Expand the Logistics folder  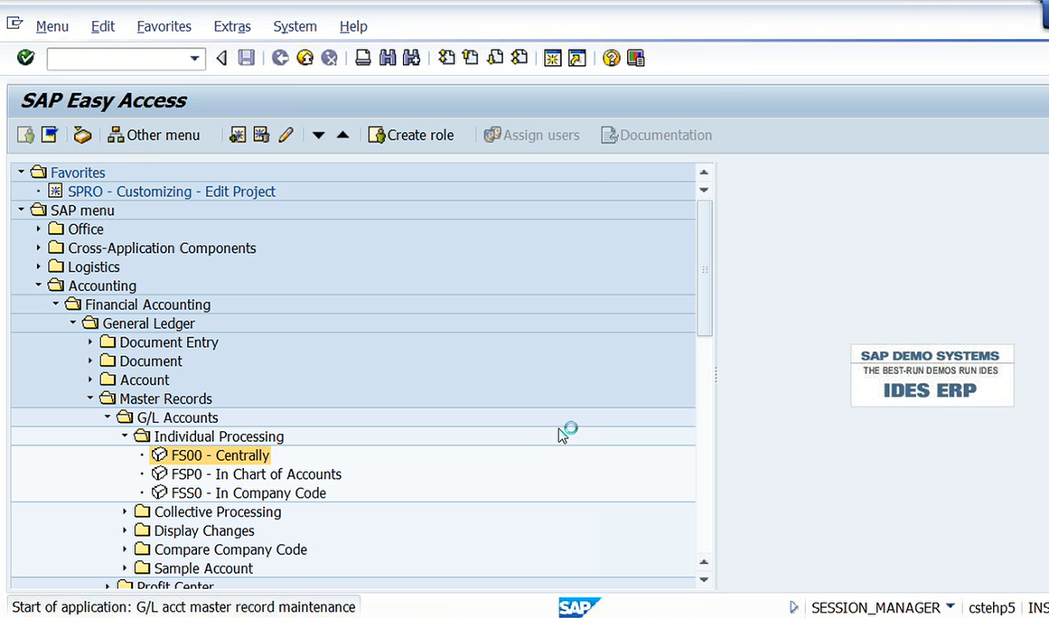pyautogui.click(x=38, y=267)
